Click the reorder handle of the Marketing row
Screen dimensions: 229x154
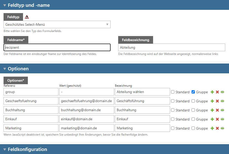tap(222, 128)
